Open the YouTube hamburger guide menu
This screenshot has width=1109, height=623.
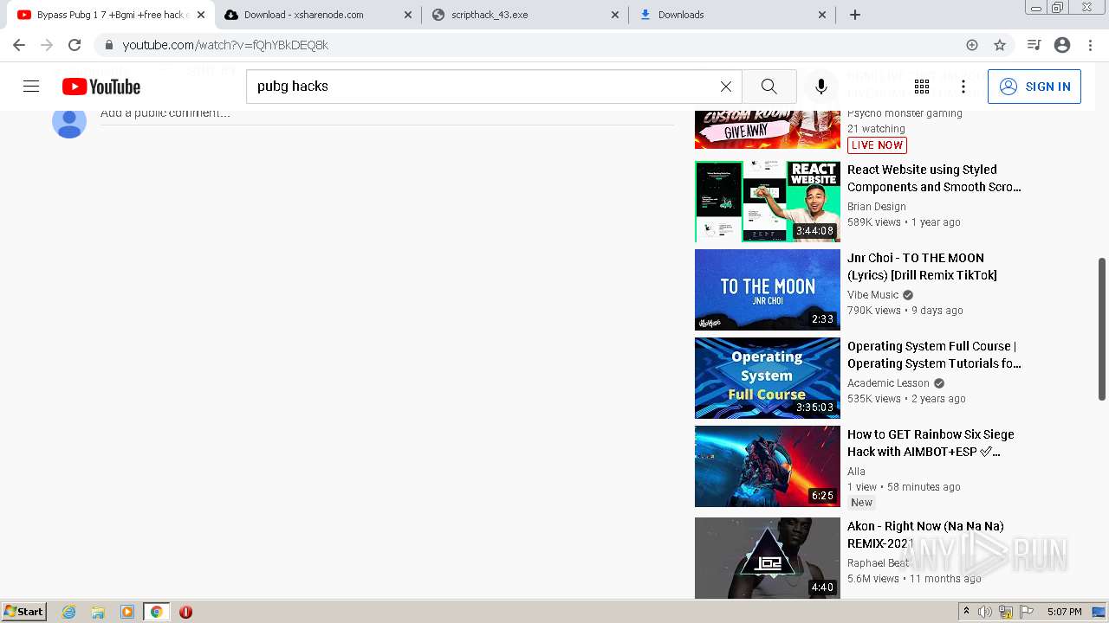tap(31, 87)
